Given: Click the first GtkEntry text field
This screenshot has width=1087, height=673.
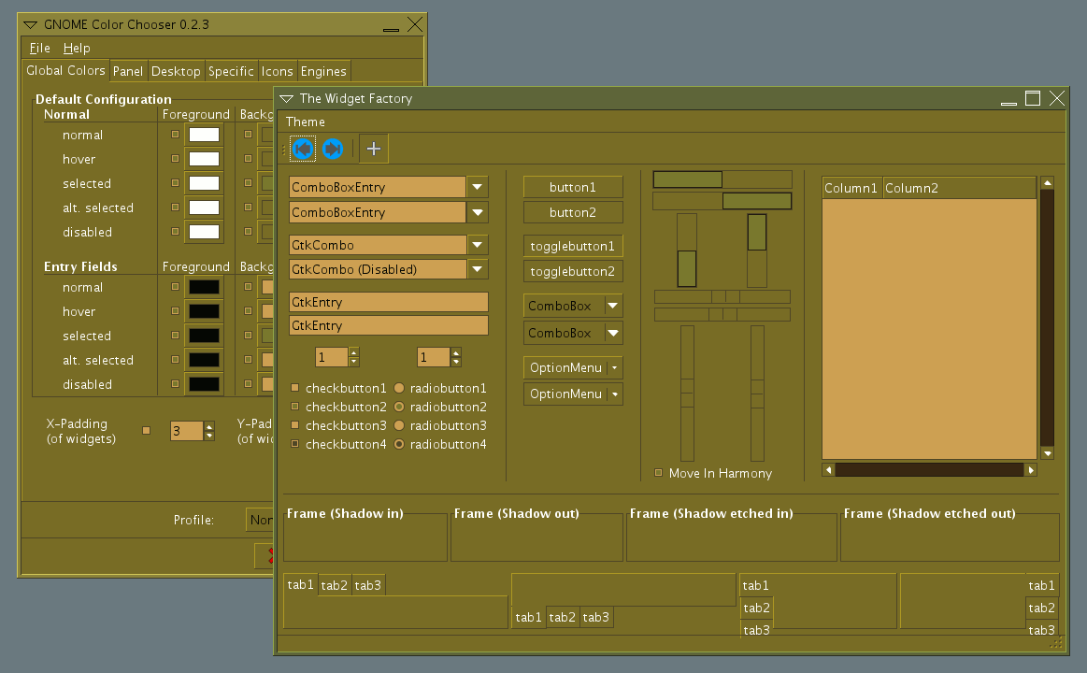Looking at the screenshot, I should pyautogui.click(x=388, y=302).
